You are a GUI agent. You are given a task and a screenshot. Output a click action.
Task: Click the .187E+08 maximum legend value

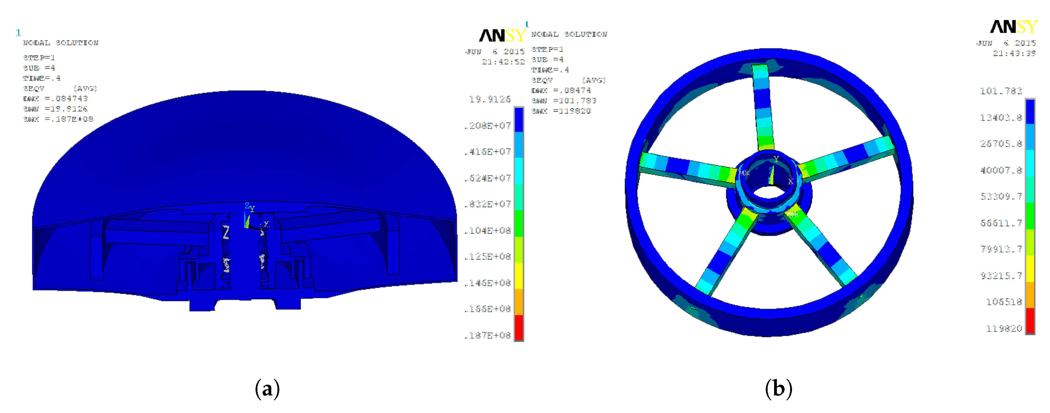click(x=487, y=335)
